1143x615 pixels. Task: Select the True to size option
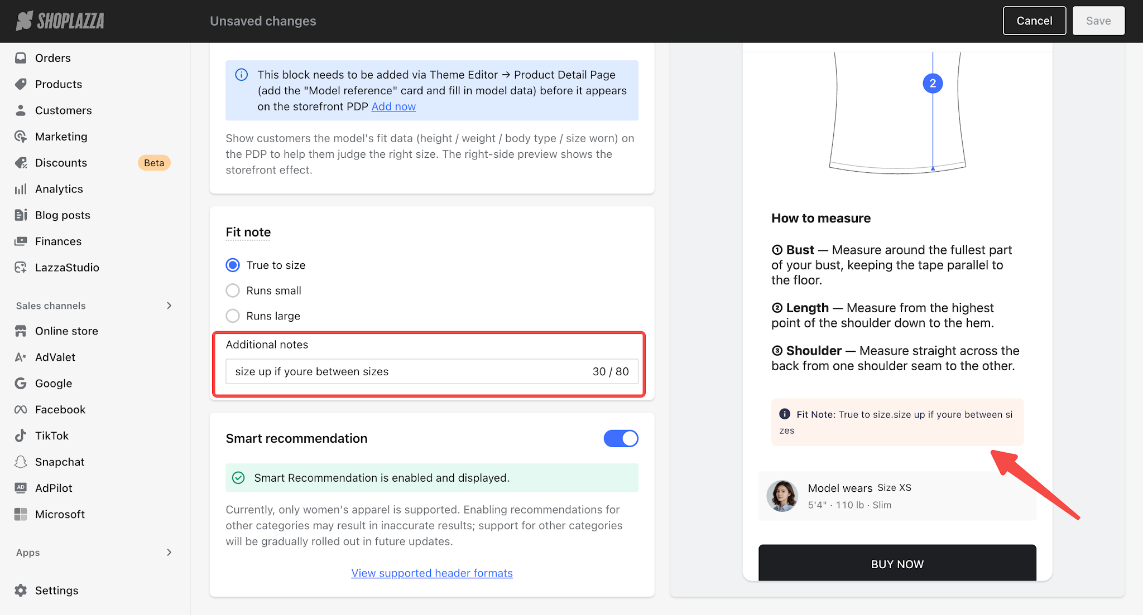click(233, 265)
